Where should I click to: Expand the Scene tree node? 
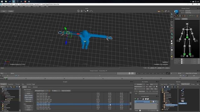1,89
